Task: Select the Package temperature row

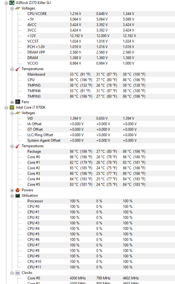Action: tap(101, 151)
